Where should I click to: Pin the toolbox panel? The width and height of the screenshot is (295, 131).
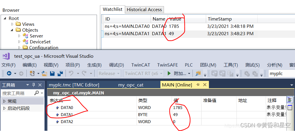tap(34, 85)
